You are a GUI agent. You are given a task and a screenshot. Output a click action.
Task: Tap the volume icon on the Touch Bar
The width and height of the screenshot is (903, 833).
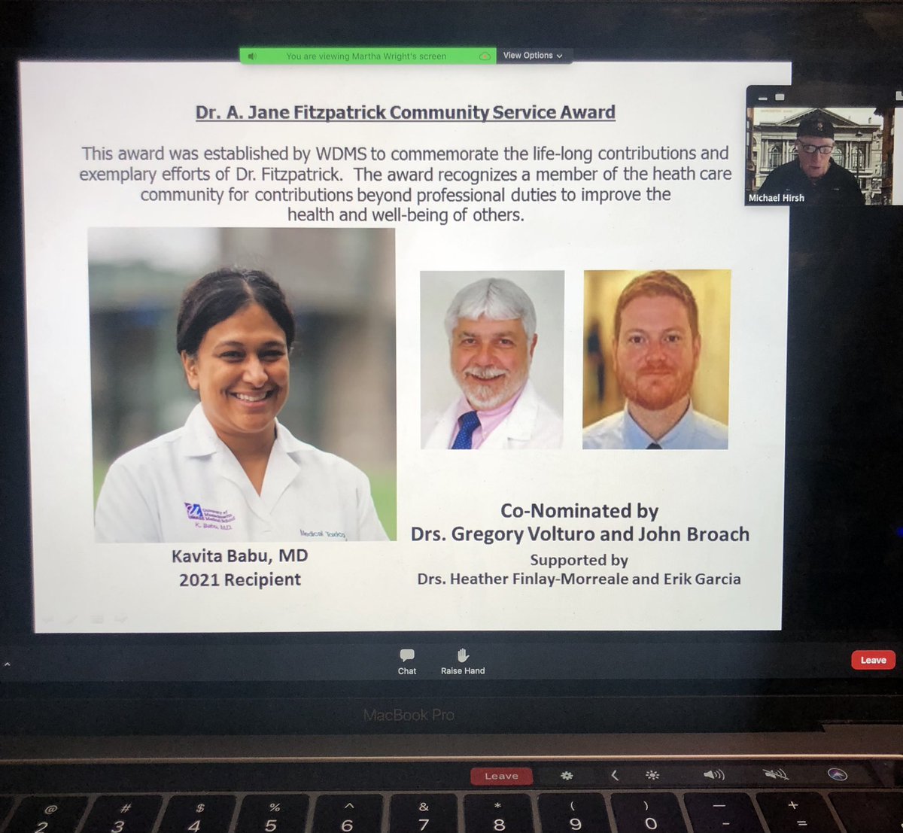coord(713,774)
